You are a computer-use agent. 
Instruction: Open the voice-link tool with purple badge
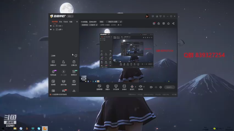tap(53, 73)
